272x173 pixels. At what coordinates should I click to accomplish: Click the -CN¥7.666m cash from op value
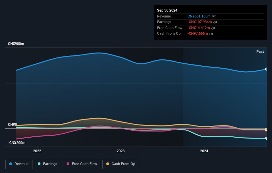(x=197, y=34)
